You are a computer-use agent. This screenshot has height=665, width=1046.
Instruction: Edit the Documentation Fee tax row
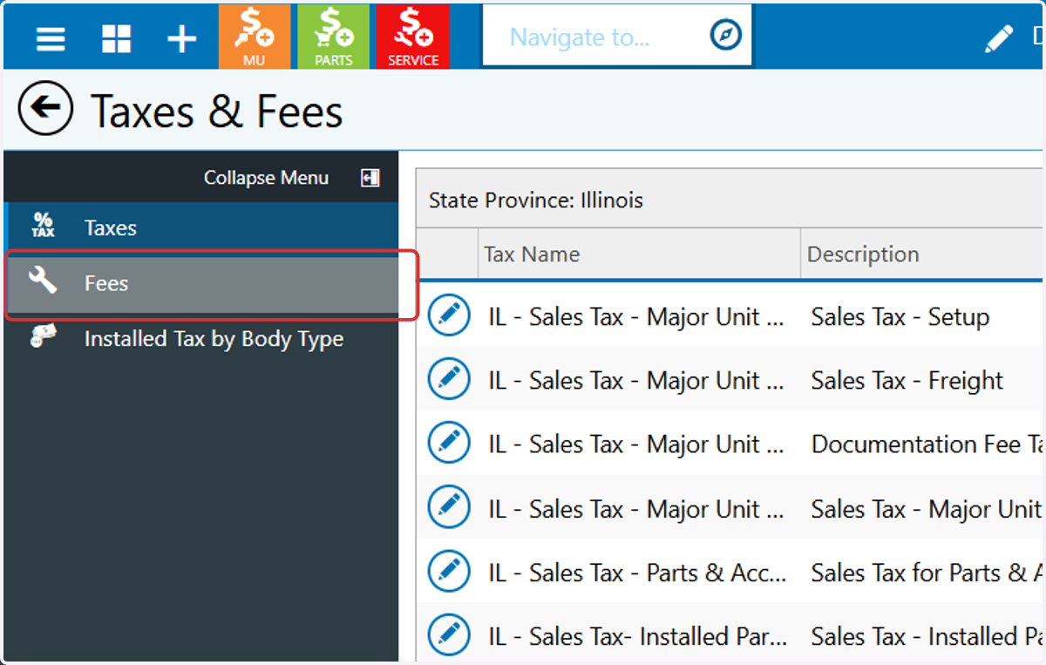pyautogui.click(x=449, y=443)
